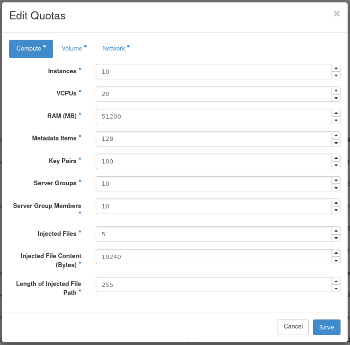Focus the RAM (MB) text field
This screenshot has width=350, height=345.
pyautogui.click(x=213, y=116)
